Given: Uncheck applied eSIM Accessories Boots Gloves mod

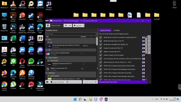Looking at the screenshot, I should 101,62.
